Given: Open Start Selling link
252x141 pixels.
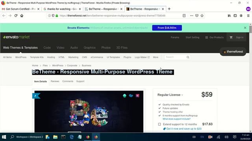Looking at the screenshot, I should [x=193, y=38].
